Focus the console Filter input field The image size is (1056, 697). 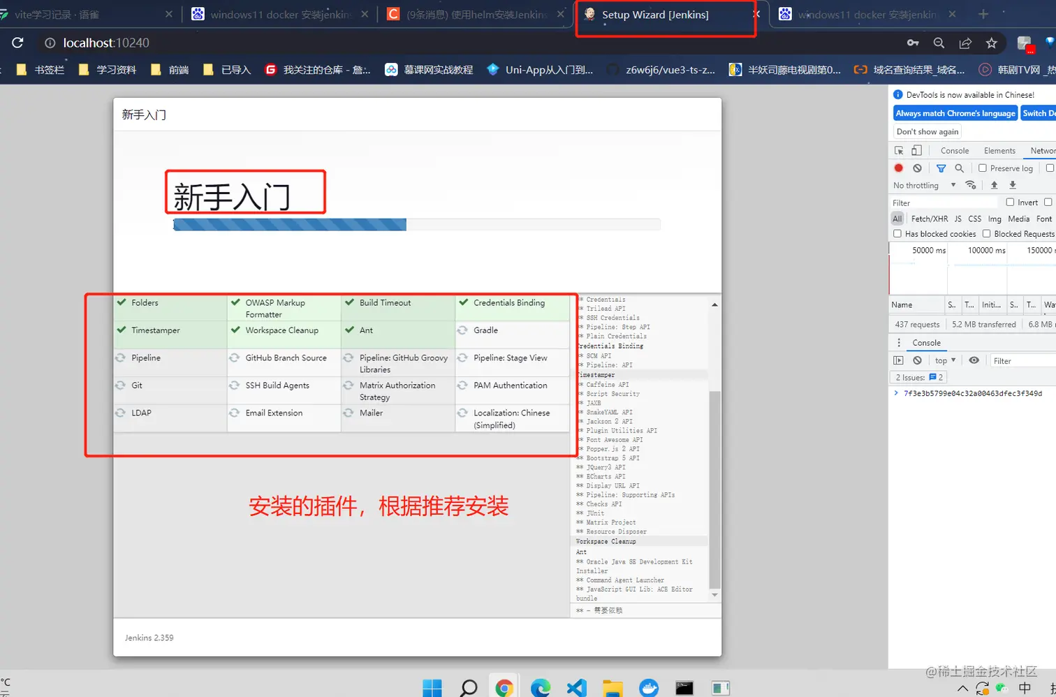click(x=1023, y=360)
